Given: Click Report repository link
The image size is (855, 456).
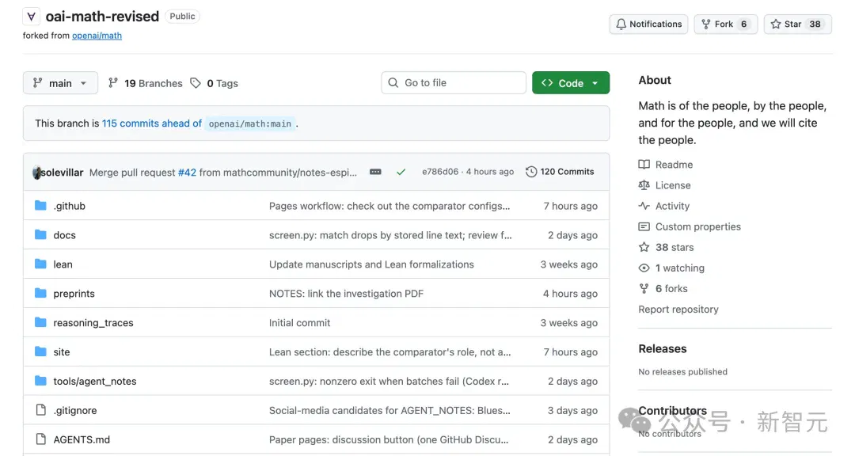Looking at the screenshot, I should [678, 310].
